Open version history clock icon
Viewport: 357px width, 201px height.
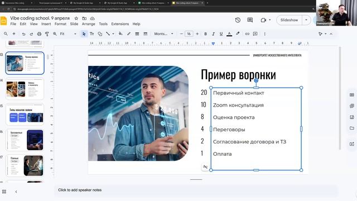click(x=238, y=20)
